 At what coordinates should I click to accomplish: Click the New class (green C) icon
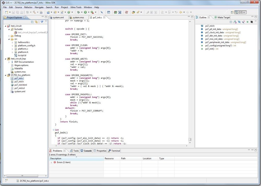[x=69, y=12]
